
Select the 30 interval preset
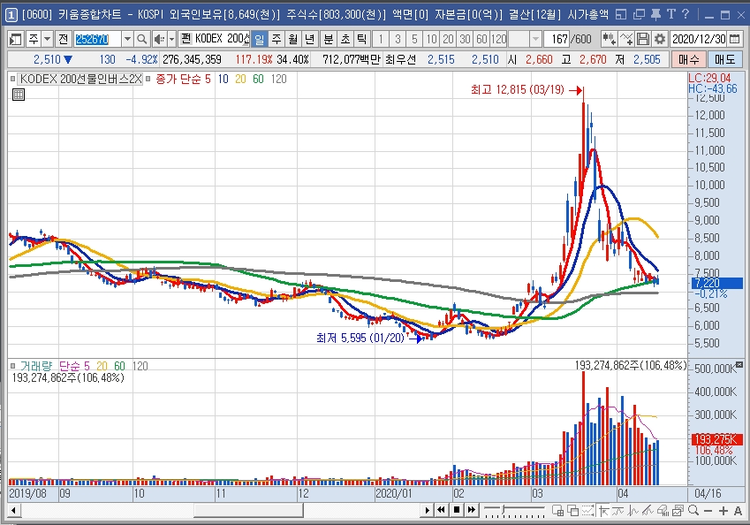pos(465,39)
